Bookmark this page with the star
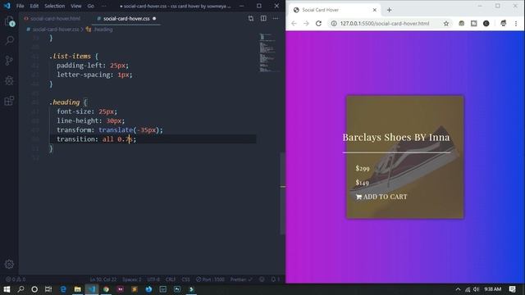 click(446, 24)
